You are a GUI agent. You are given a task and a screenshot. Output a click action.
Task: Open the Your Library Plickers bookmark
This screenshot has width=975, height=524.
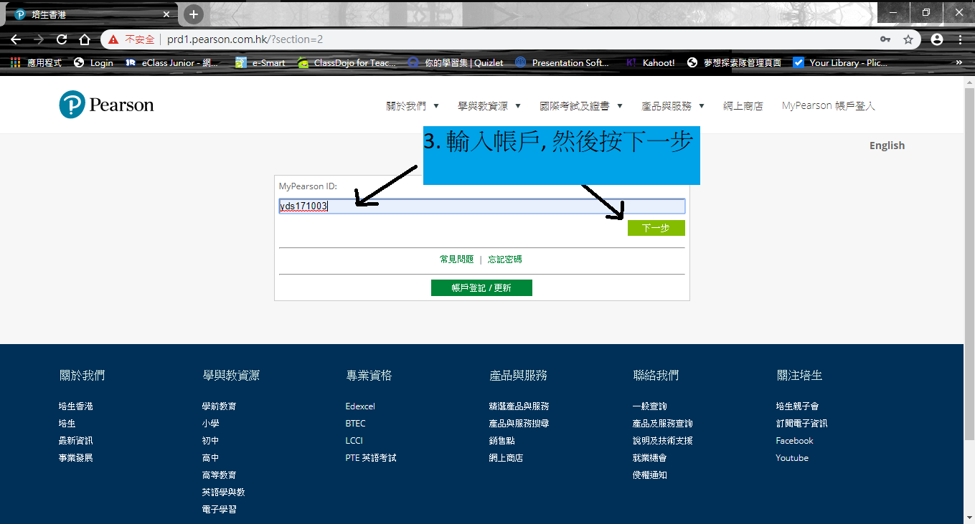click(840, 62)
